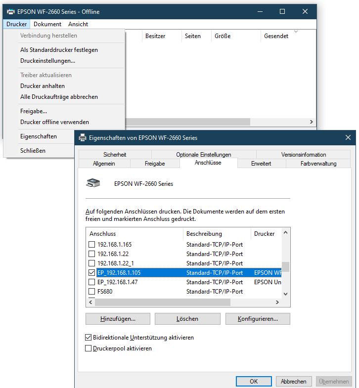Viewport: 359px width, 388px height.
Task: Tick the checkbox for port 192.168.1.22_1
Action: [91, 263]
